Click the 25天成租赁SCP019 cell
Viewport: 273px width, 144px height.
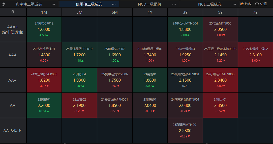point(79,55)
